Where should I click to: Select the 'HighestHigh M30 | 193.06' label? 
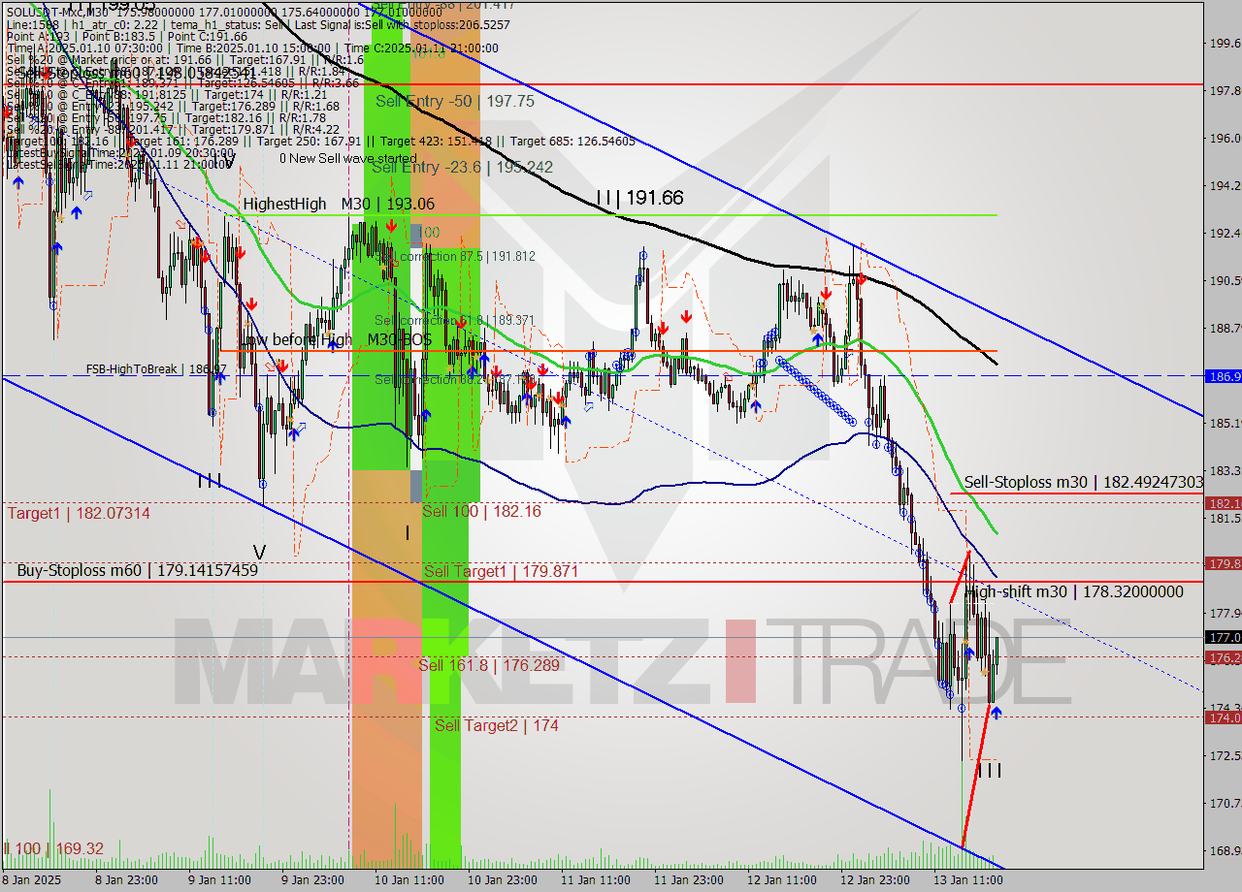click(339, 204)
